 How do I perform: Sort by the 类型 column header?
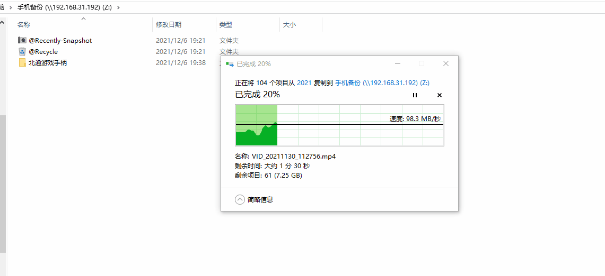(226, 24)
